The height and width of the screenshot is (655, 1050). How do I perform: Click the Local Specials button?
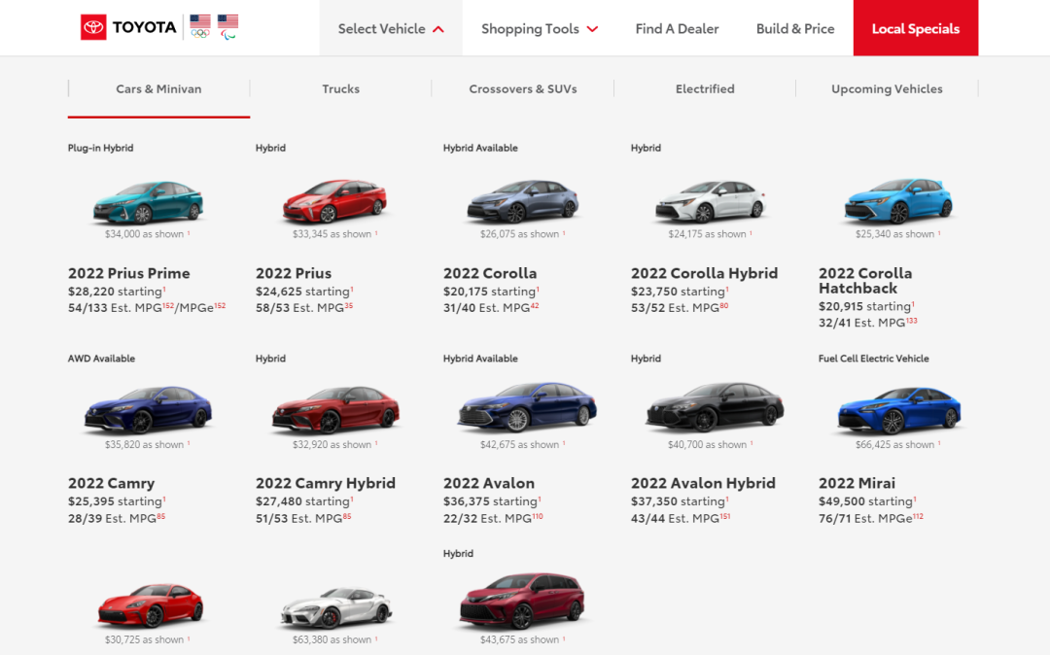[x=916, y=28]
